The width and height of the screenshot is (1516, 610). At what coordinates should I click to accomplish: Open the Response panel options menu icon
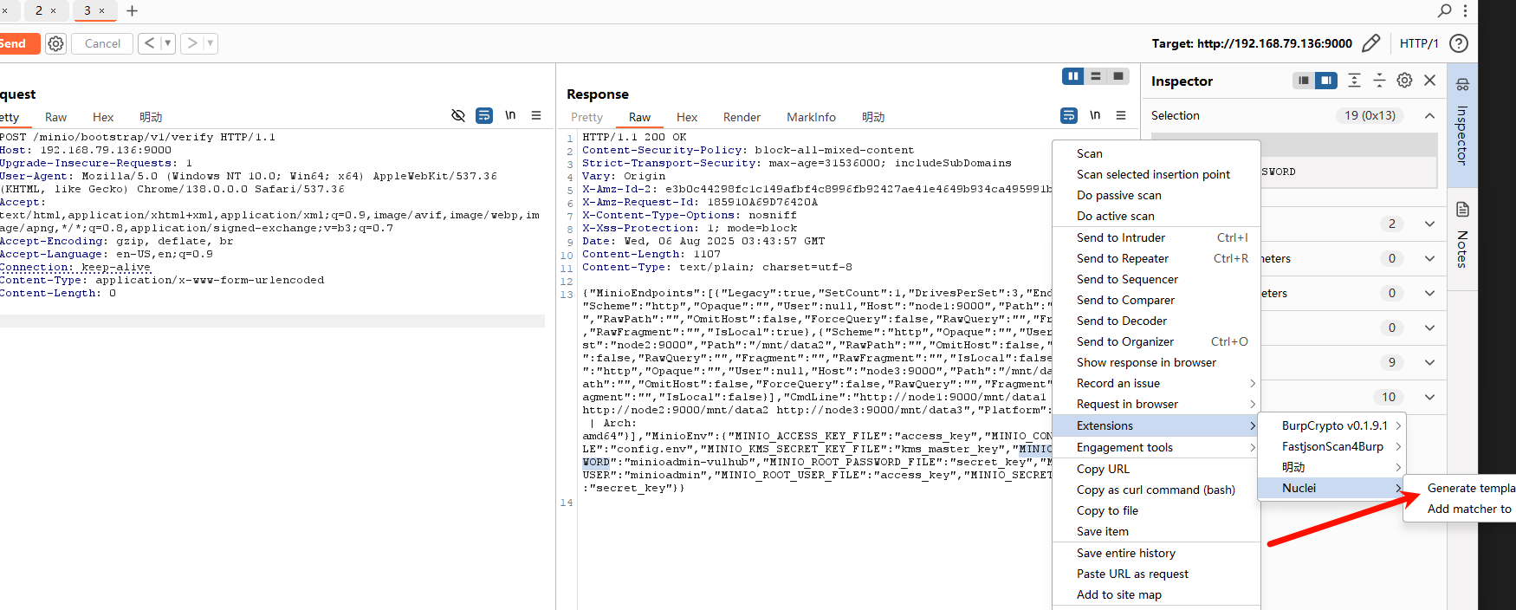pos(1121,115)
